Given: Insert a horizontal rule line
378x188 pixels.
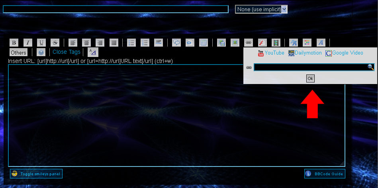Looking at the screenshot, I should point(159,43).
